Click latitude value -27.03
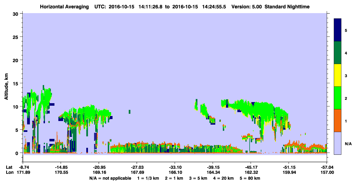This screenshot has height=186, width=363. pos(137,167)
